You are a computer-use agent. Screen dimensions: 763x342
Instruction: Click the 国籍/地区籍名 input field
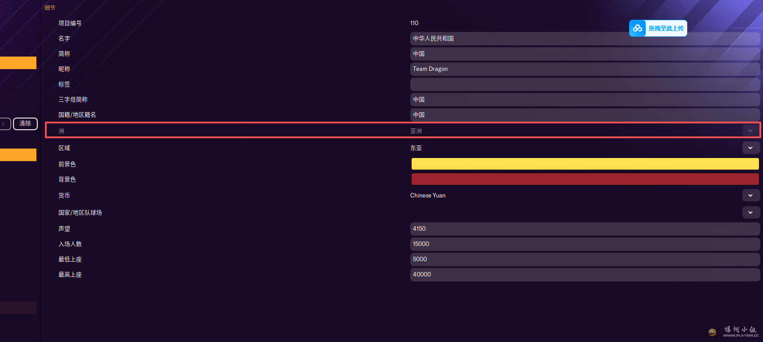click(x=584, y=115)
